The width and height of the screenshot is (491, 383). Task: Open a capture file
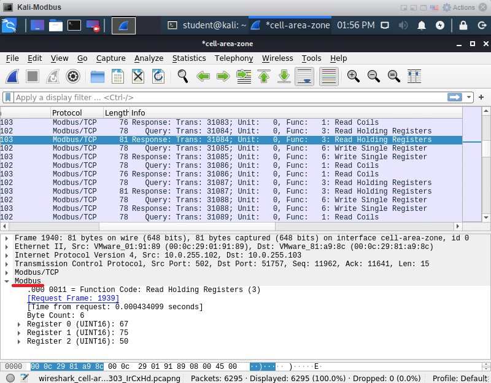[x=98, y=76]
